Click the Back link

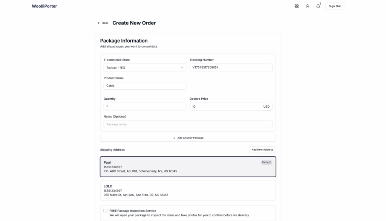click(103, 23)
